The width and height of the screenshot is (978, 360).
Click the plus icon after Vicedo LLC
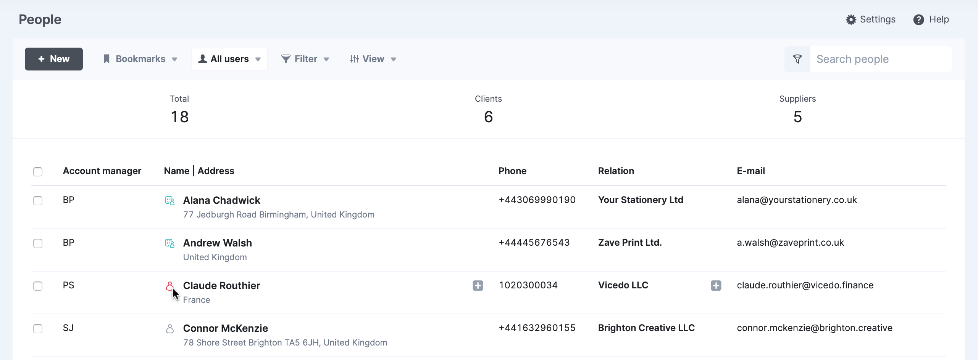click(716, 285)
